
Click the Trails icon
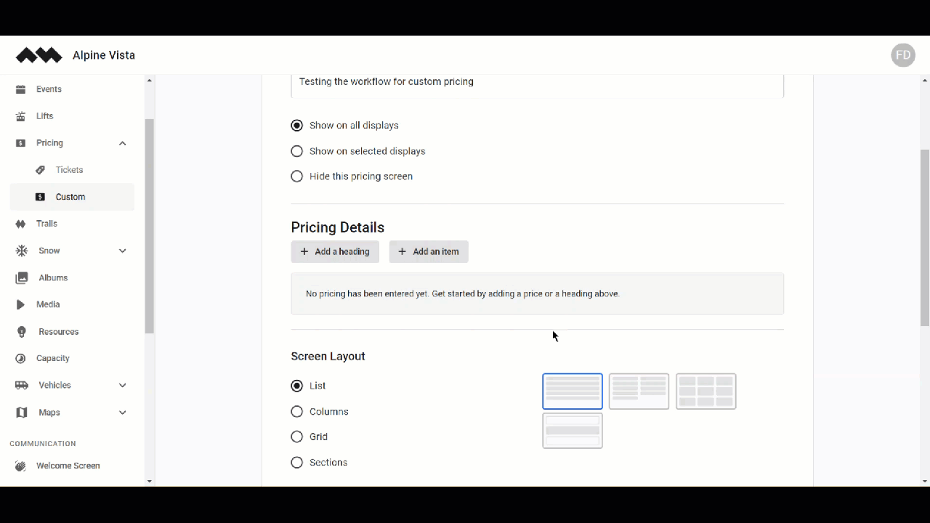(20, 224)
